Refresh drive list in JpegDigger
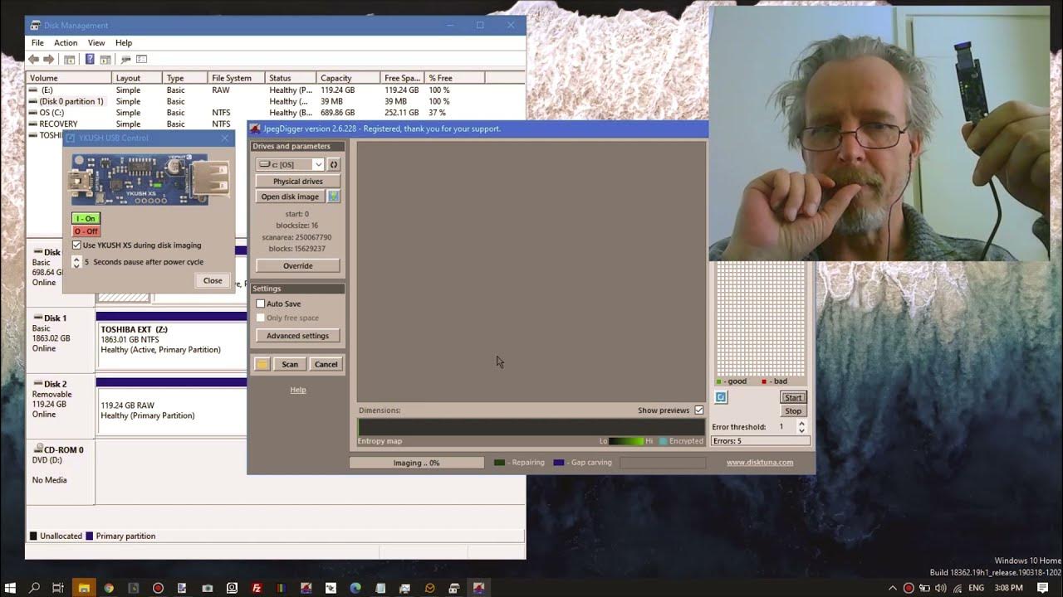 point(334,164)
